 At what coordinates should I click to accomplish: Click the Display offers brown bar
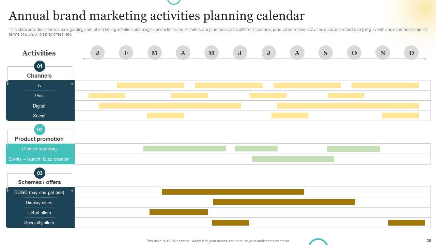pyautogui.click(x=284, y=202)
